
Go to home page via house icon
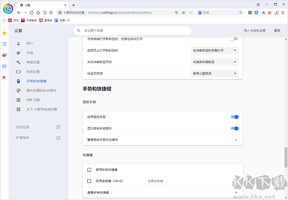click(41, 12)
